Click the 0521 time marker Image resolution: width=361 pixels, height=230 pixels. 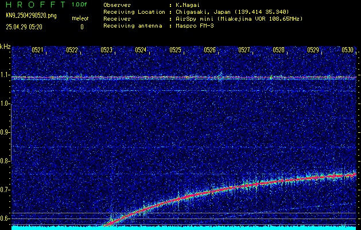click(37, 50)
